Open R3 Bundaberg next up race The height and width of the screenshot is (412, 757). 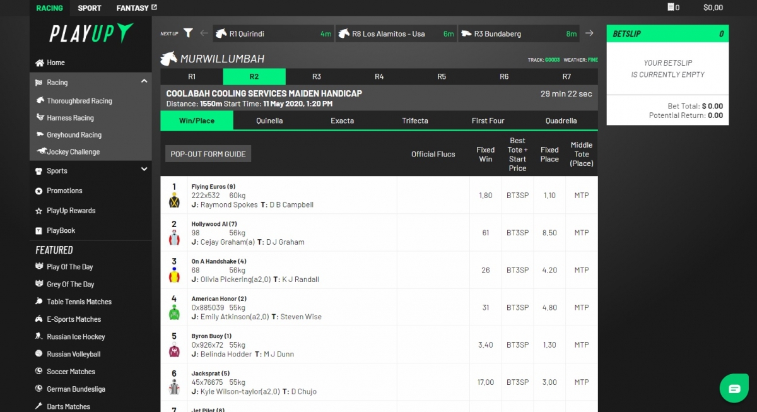519,33
